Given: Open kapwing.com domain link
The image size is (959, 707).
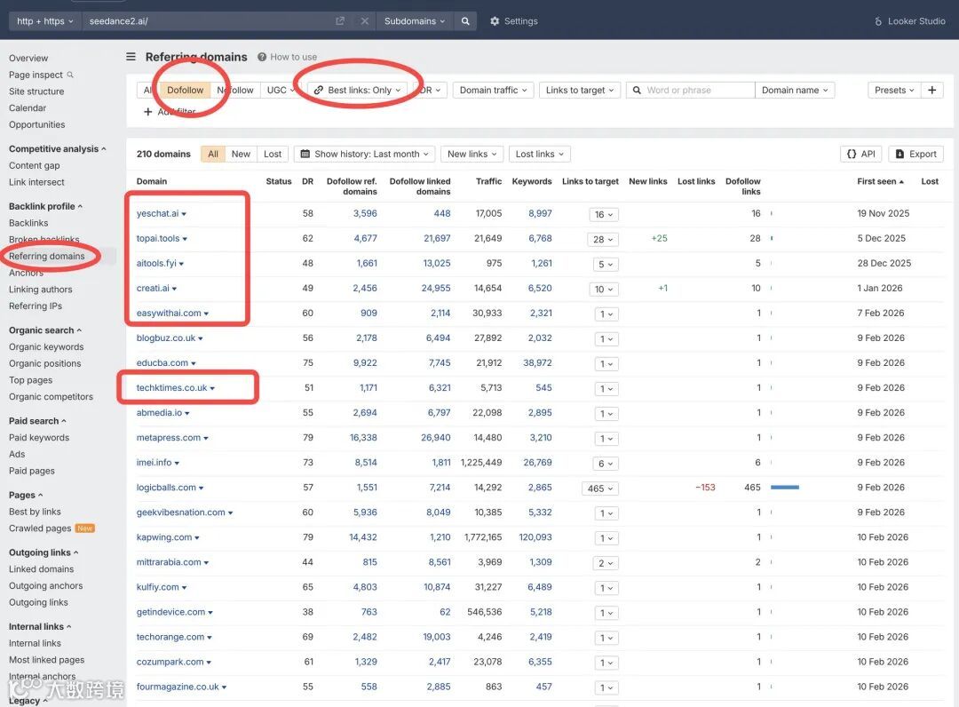Looking at the screenshot, I should pos(164,537).
